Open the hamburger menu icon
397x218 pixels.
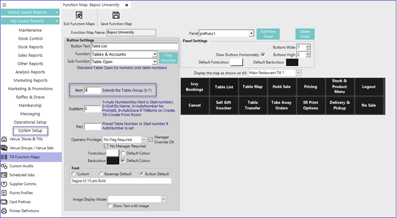(x=5, y=5)
